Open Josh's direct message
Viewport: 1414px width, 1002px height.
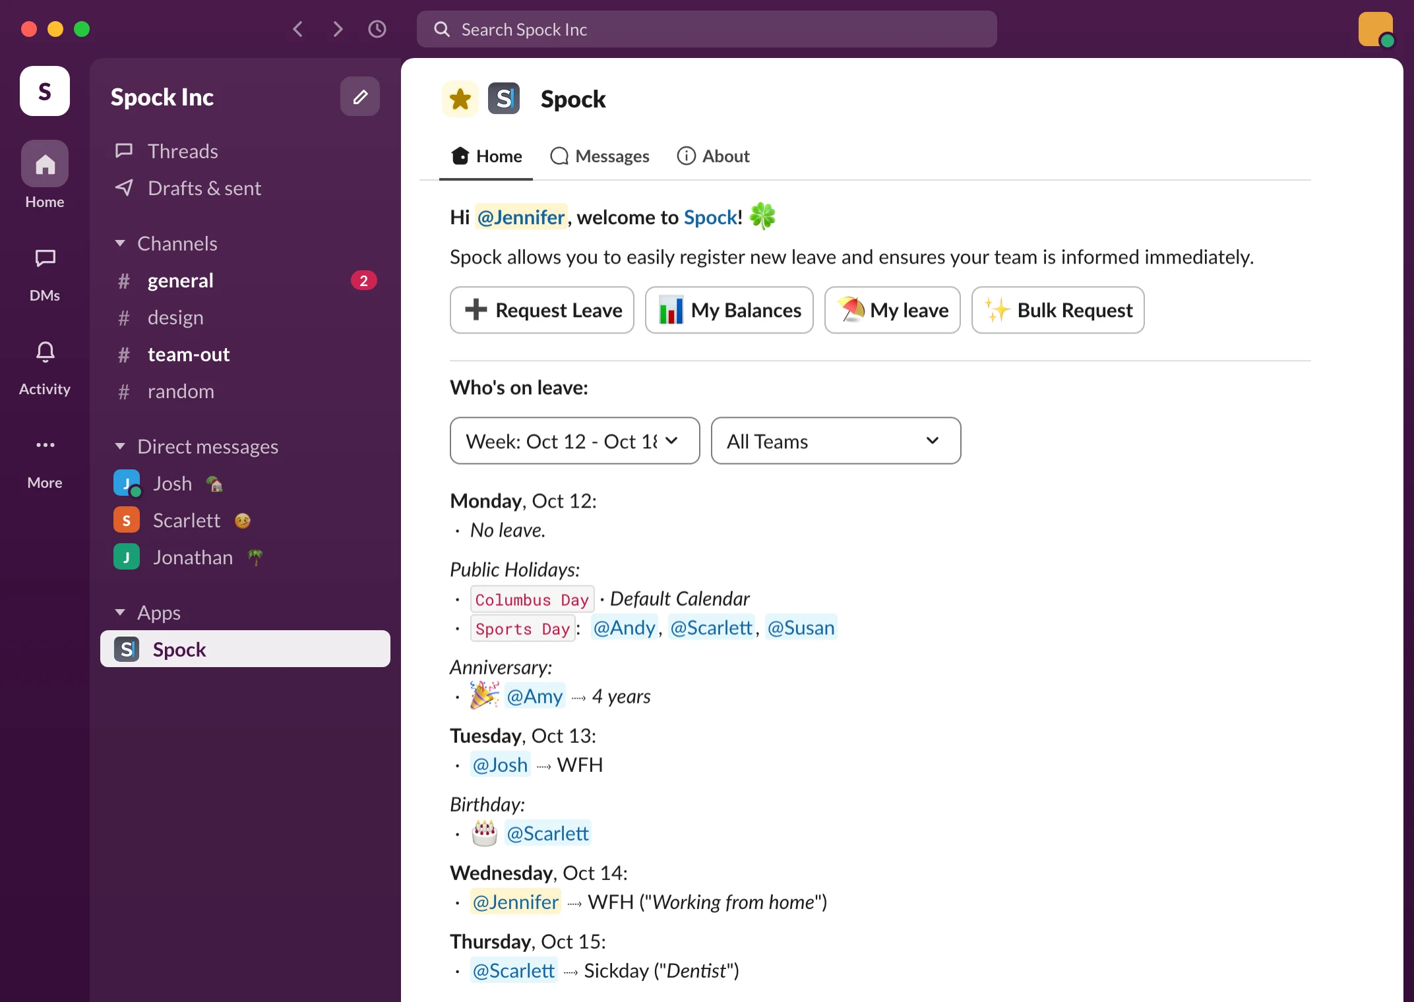point(245,483)
